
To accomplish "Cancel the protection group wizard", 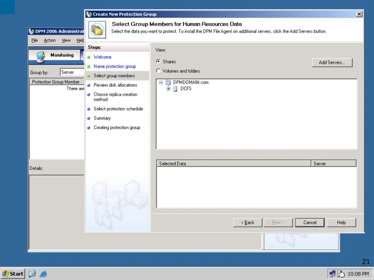I will [310, 222].
